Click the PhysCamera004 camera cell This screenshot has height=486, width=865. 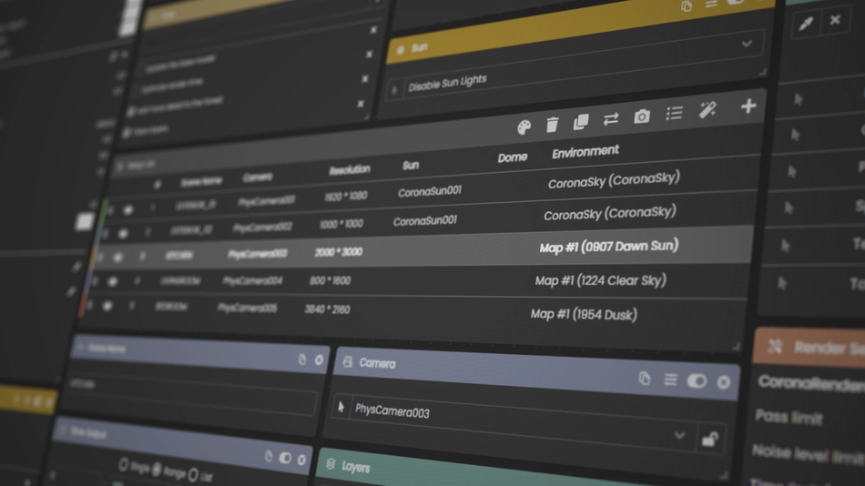[x=252, y=281]
